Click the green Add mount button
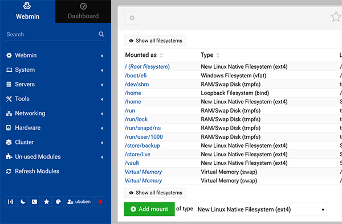342x224 pixels. [x=149, y=209]
